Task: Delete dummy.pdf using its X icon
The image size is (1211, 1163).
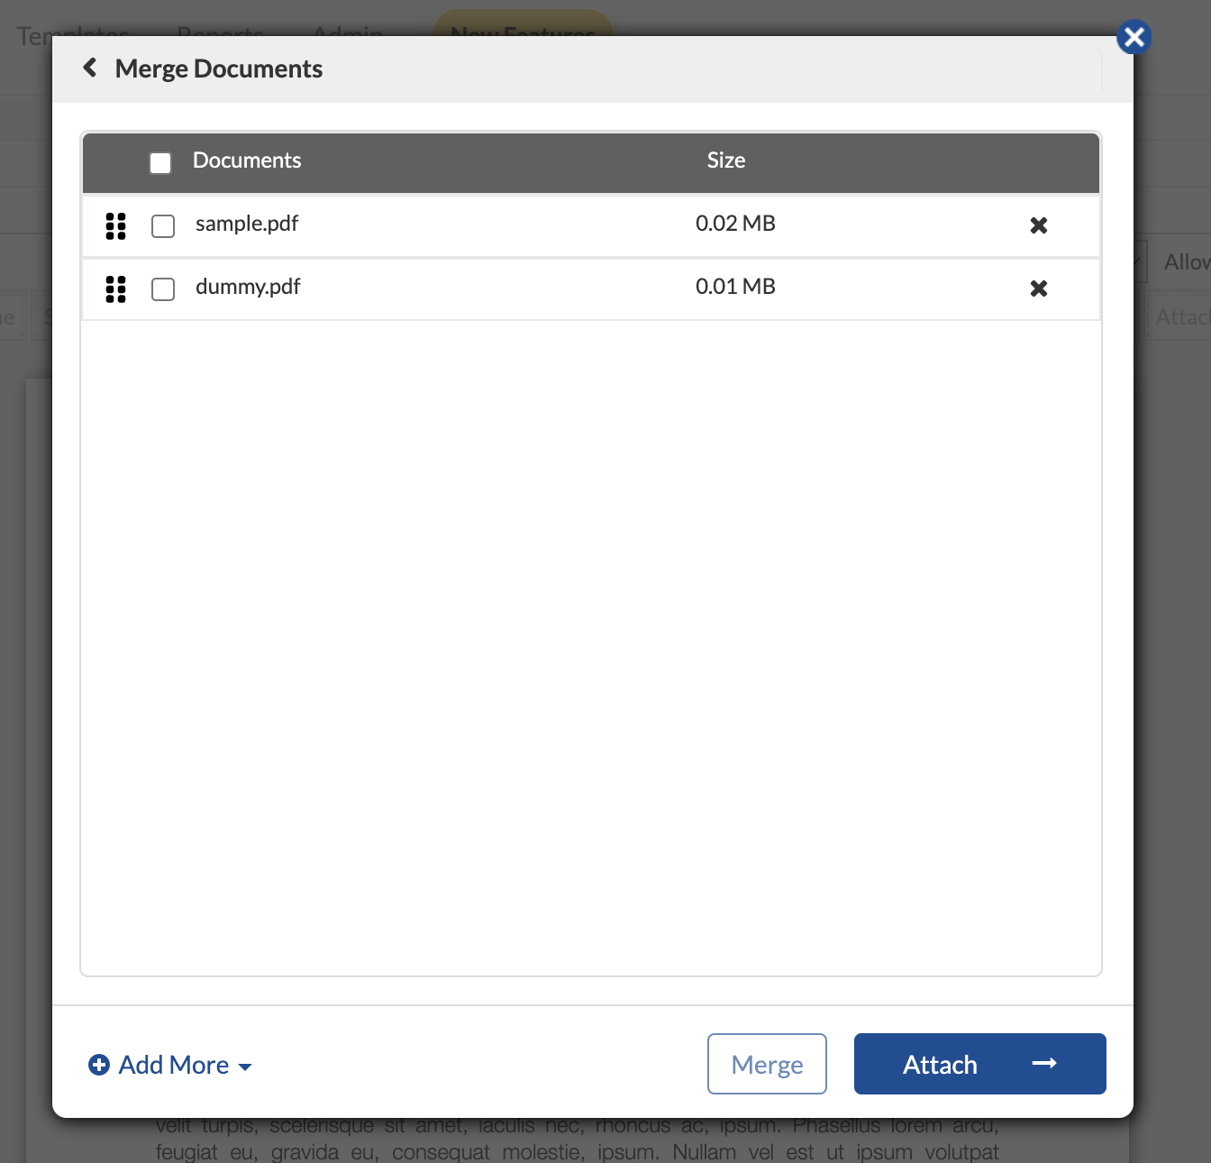Action: (x=1038, y=288)
